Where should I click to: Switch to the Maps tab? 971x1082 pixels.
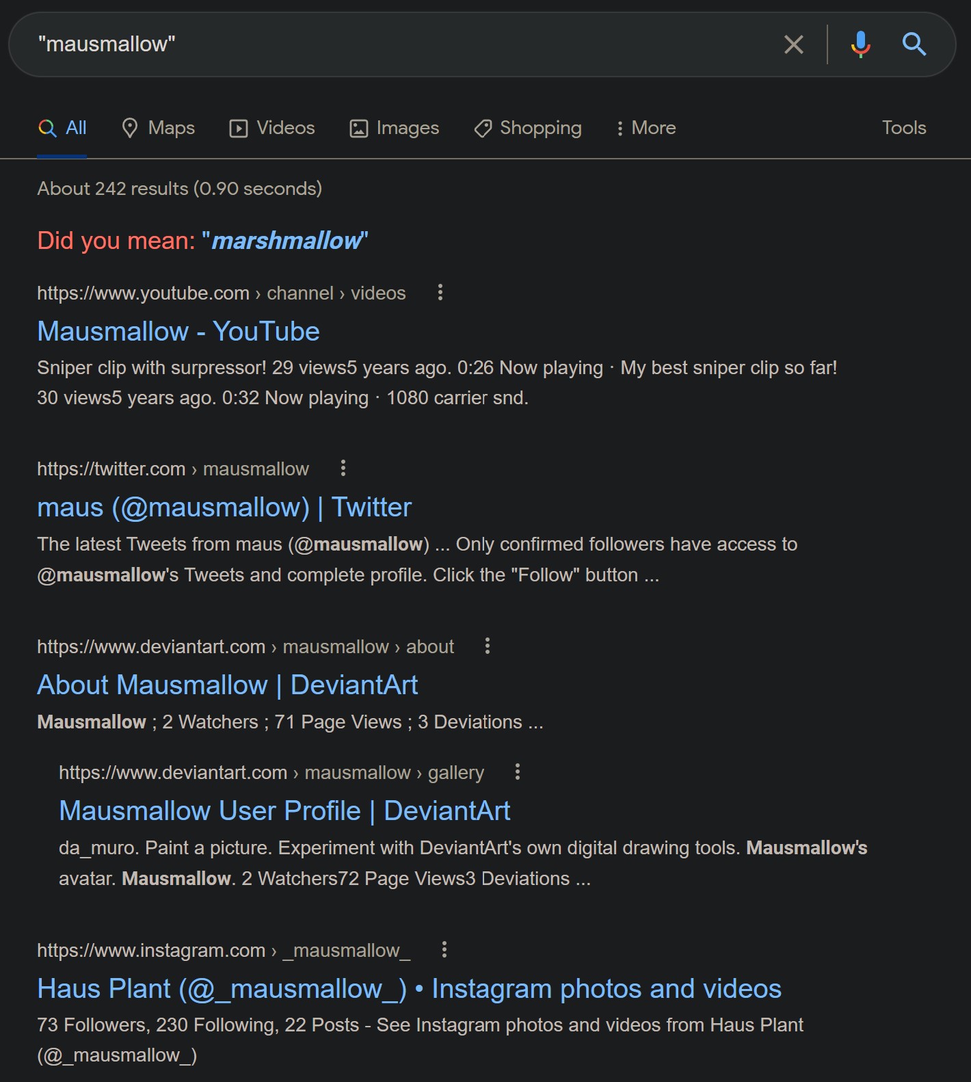158,128
